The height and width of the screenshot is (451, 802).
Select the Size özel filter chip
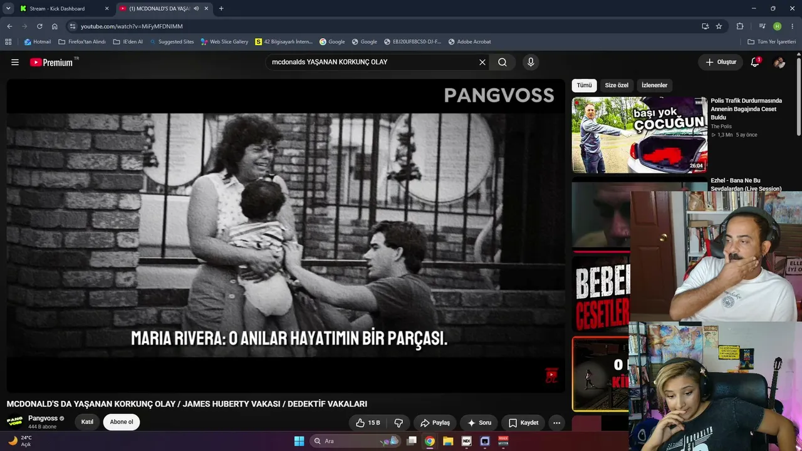point(617,85)
